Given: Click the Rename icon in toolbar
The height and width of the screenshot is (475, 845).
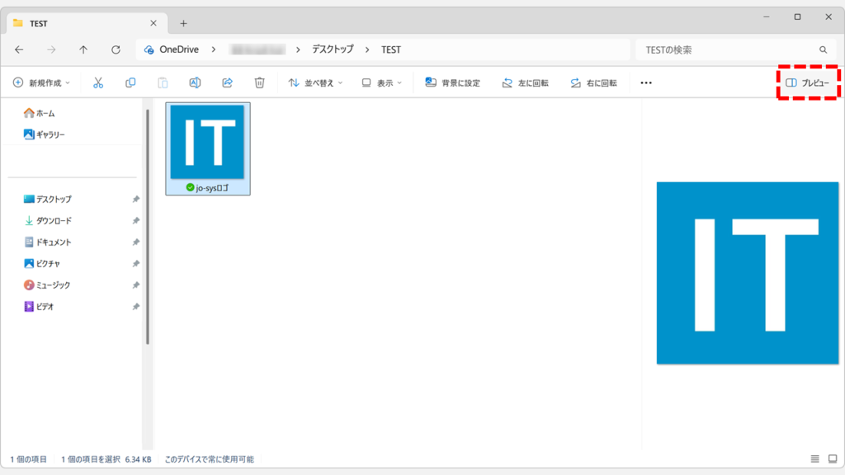Looking at the screenshot, I should coord(195,82).
